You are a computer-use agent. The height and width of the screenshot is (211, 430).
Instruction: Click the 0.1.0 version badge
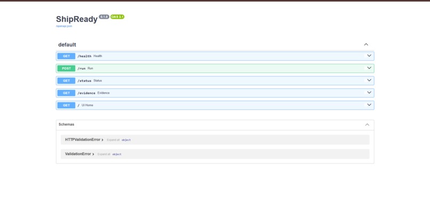[x=104, y=17]
